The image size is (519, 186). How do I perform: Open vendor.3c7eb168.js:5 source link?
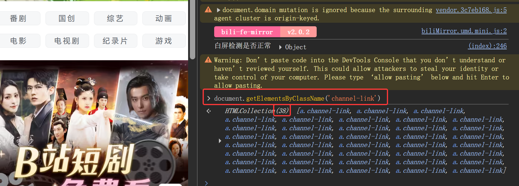tap(471, 10)
